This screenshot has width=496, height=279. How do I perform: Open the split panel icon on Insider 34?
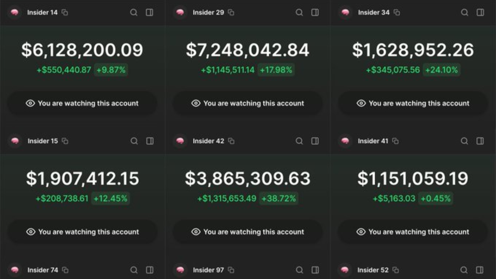pyautogui.click(x=480, y=12)
